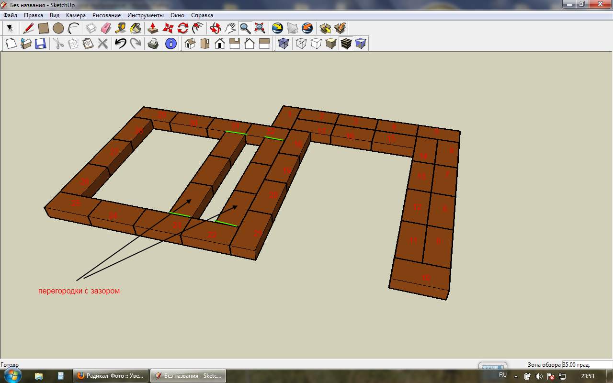This screenshot has height=383, width=613.
Task: Open the Рисование menu
Action: coord(106,15)
